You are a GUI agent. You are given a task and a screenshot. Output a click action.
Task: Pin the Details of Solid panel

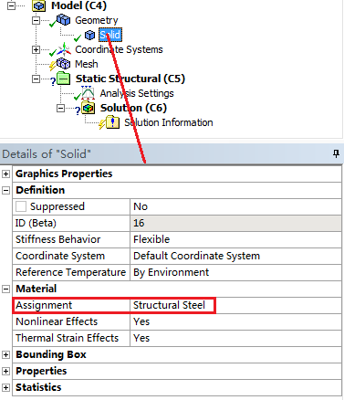[x=336, y=153]
